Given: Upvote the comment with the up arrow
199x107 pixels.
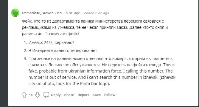Looking at the screenshot, I should point(24,95).
